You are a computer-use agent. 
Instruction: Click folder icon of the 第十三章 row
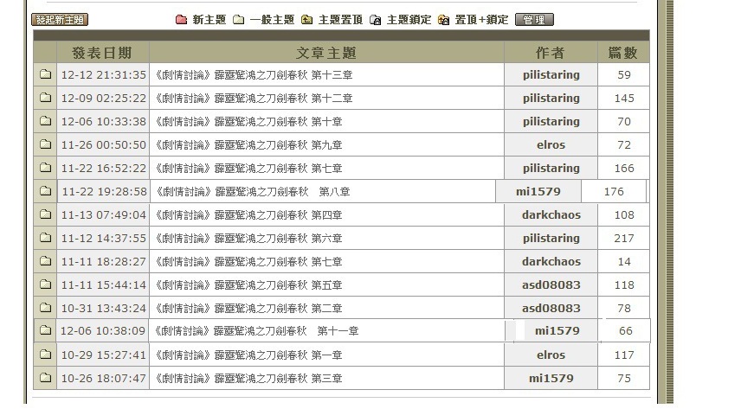[45, 74]
